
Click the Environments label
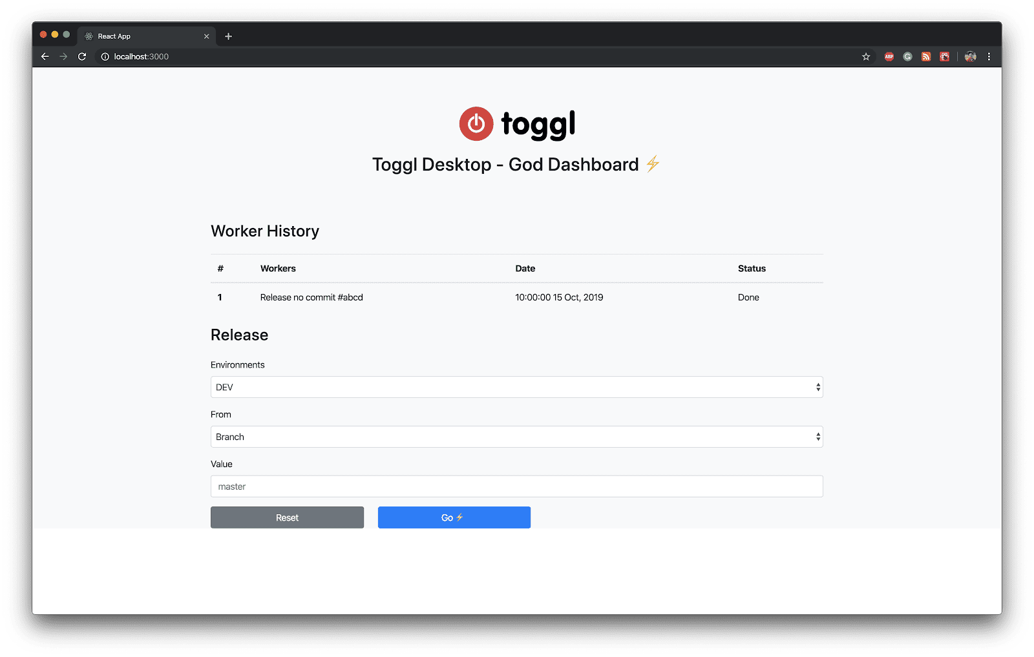click(237, 365)
